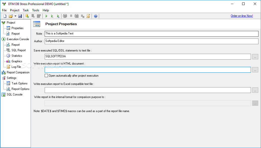Screen dimensions: 261x148
Task: Enable Open automatically after project execution
Action: 46,75
